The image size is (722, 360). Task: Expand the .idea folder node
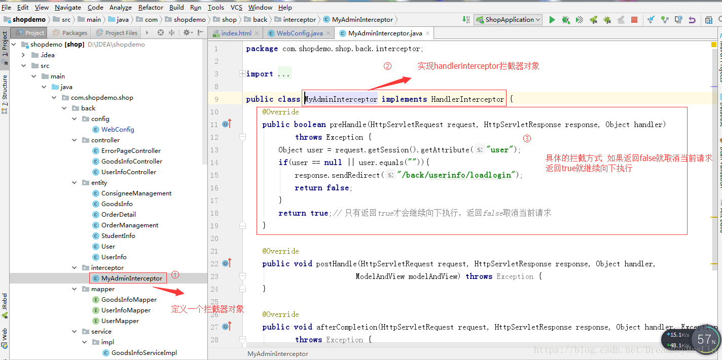[23, 55]
